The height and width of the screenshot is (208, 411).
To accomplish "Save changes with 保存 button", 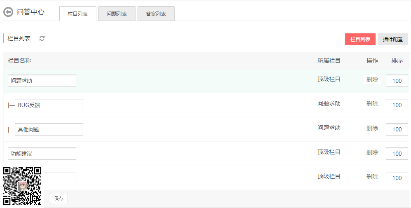I will [x=59, y=199].
